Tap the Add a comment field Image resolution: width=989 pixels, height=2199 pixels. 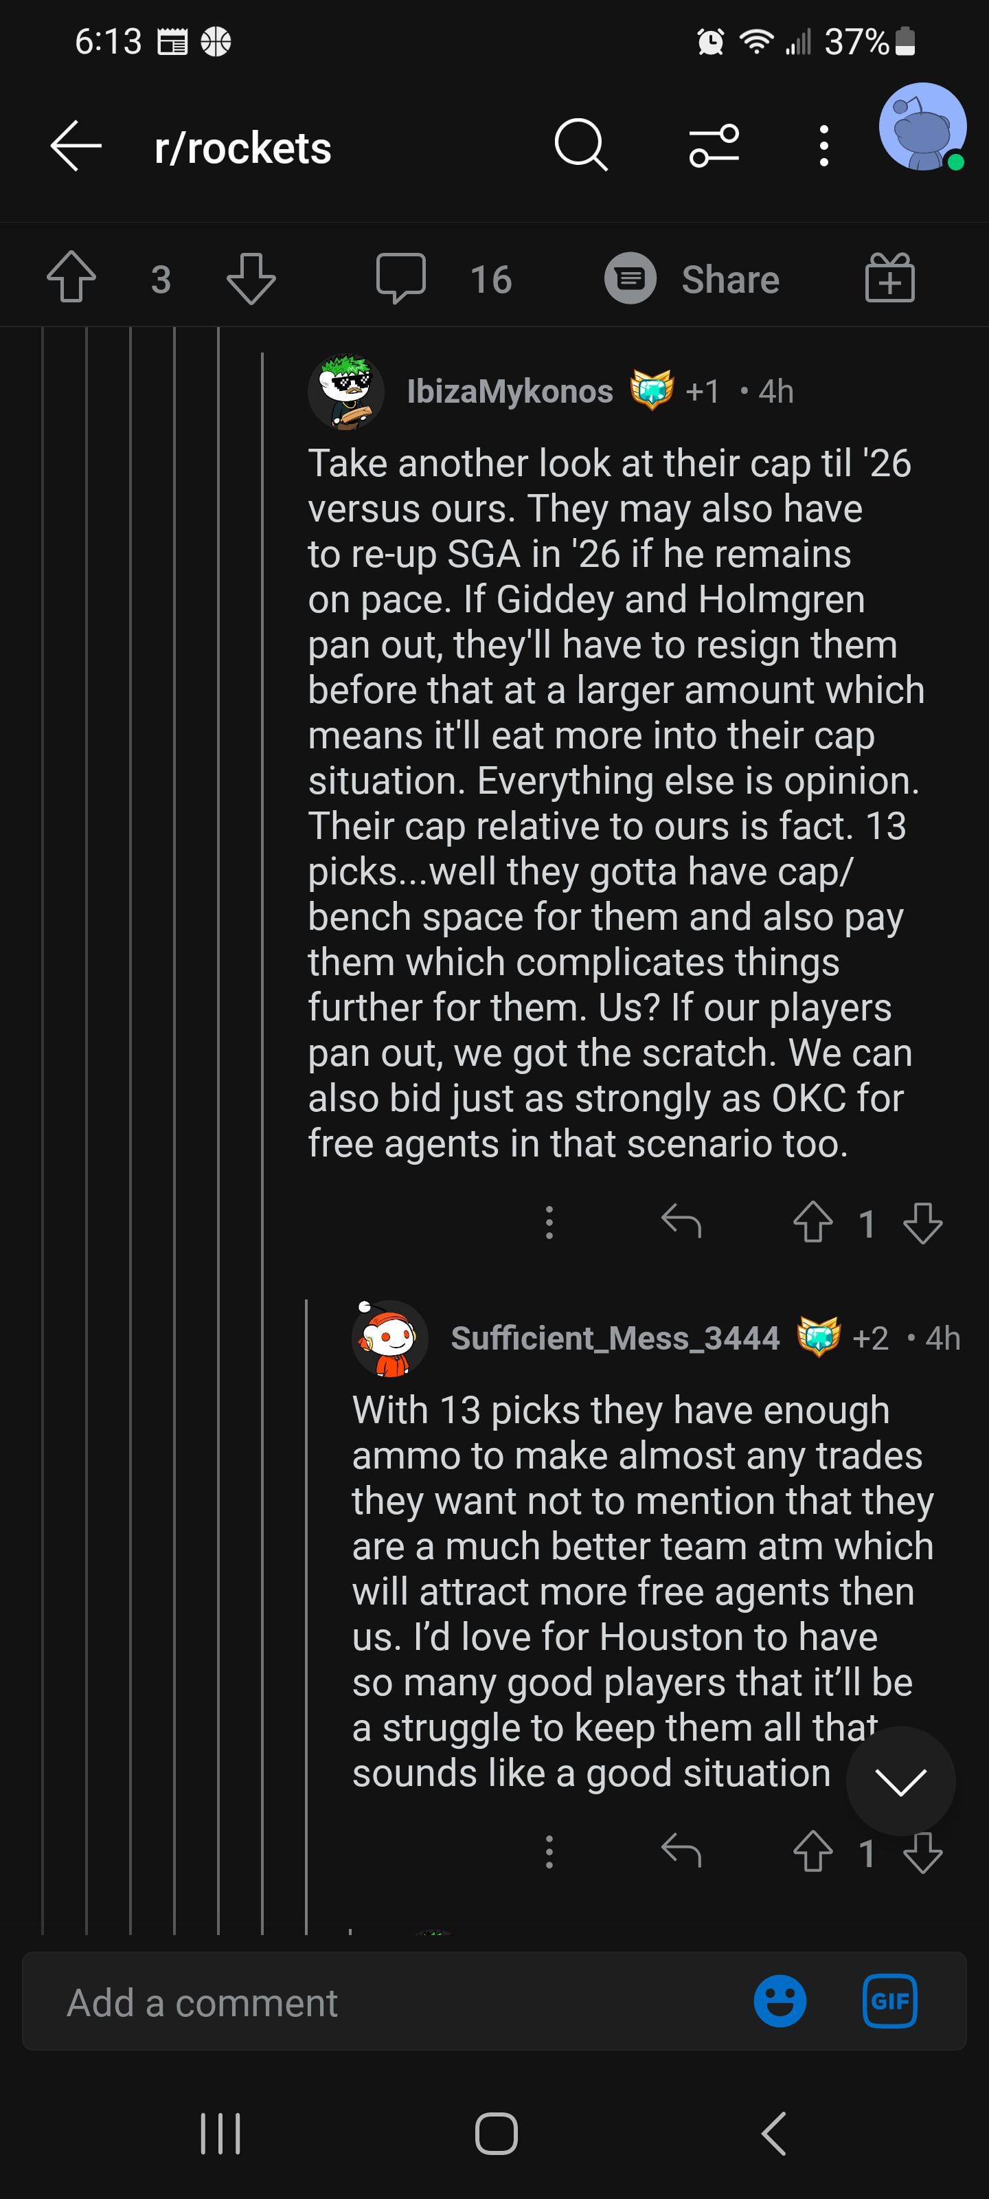384,2002
